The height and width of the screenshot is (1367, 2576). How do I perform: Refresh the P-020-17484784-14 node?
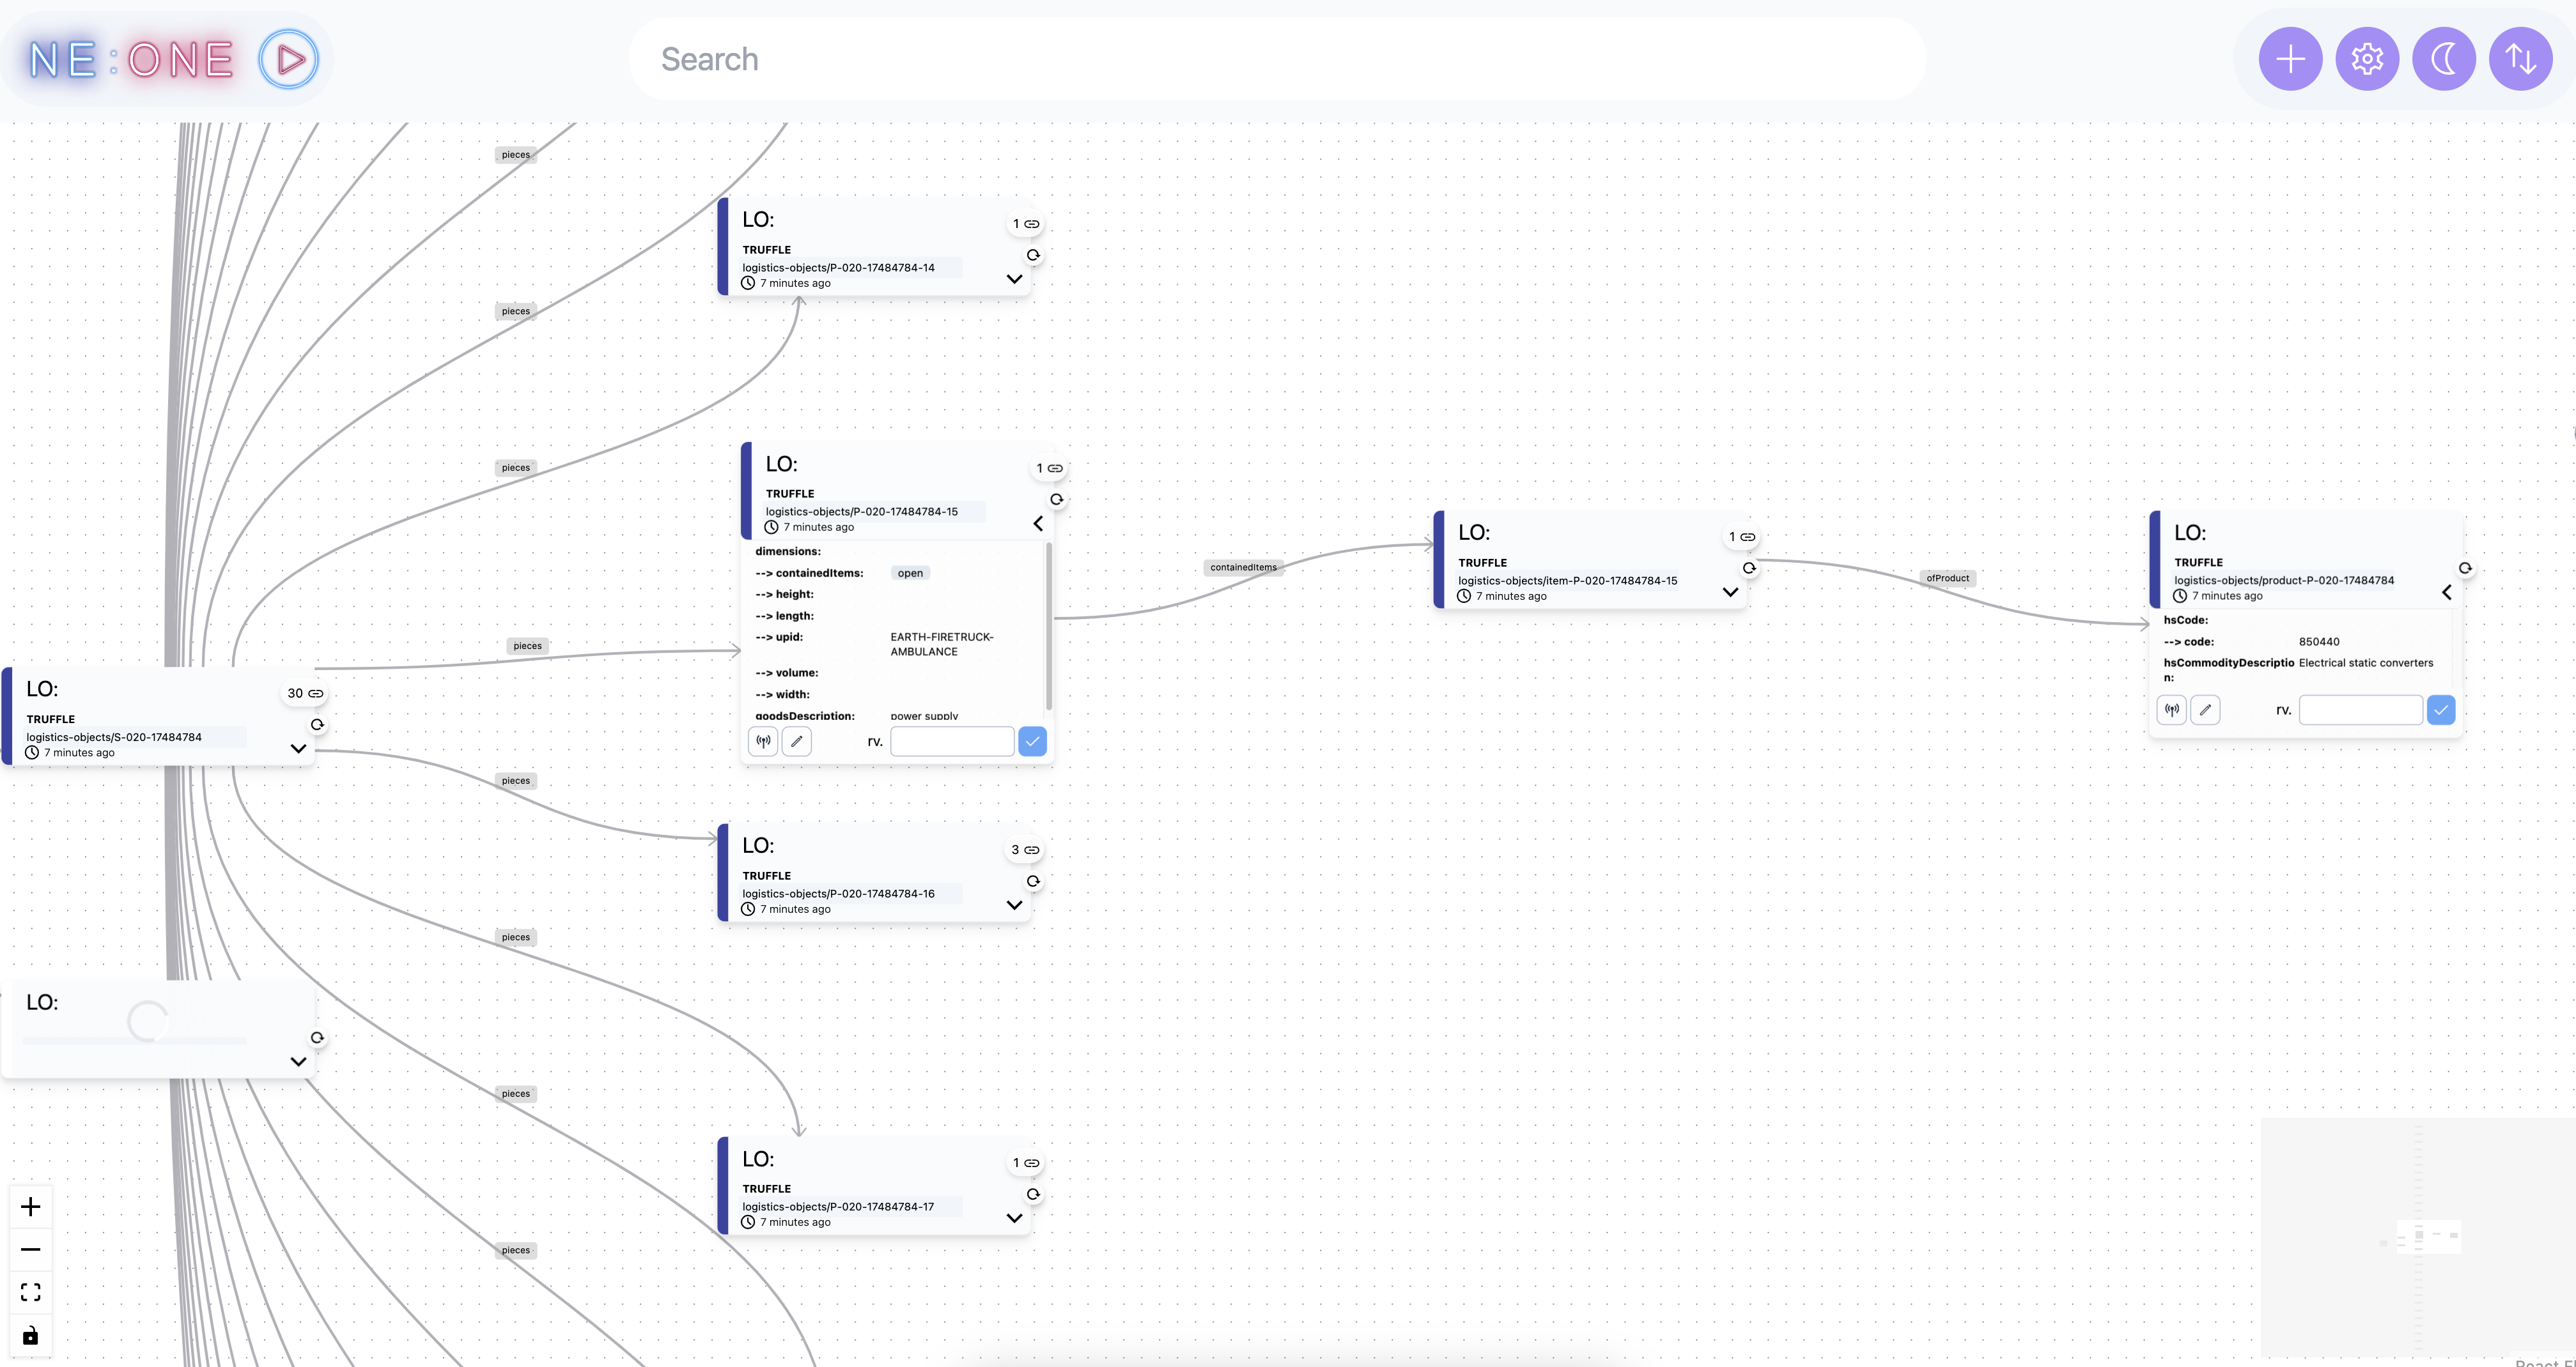pyautogui.click(x=1033, y=256)
